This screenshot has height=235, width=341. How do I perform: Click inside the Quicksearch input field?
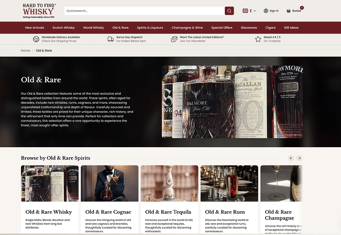pyautogui.click(x=144, y=11)
